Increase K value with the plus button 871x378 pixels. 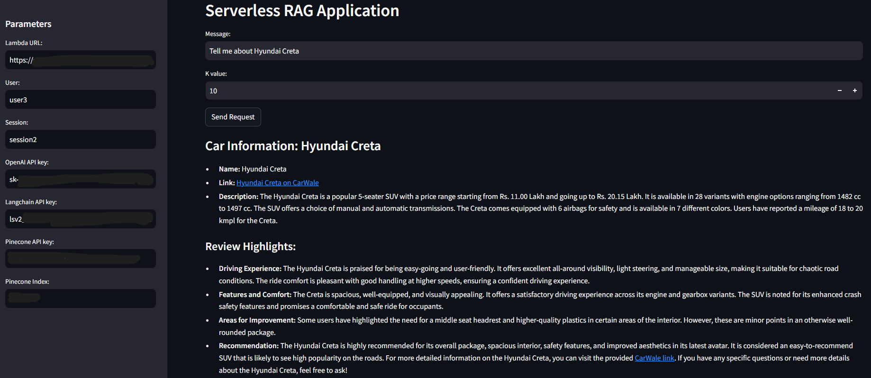(855, 90)
